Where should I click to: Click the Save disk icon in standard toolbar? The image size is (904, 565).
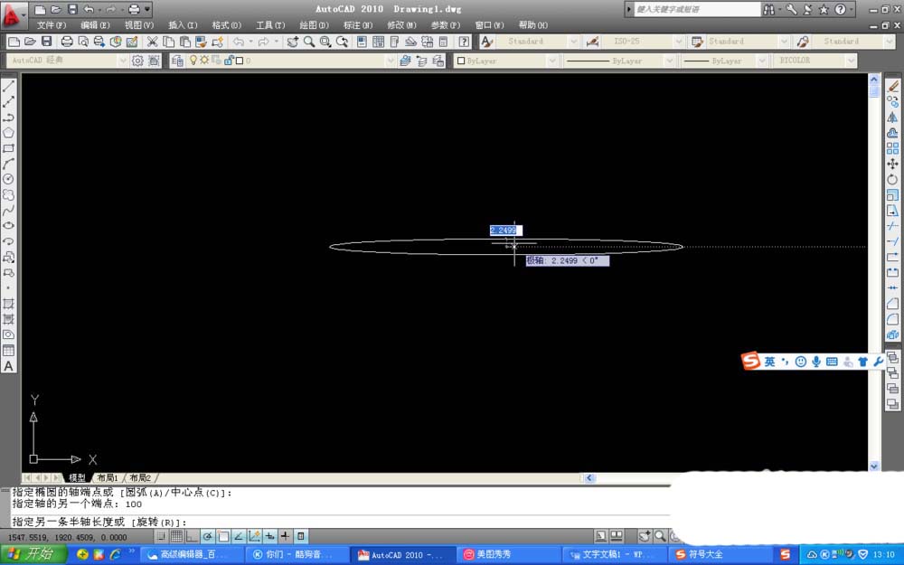coord(45,42)
